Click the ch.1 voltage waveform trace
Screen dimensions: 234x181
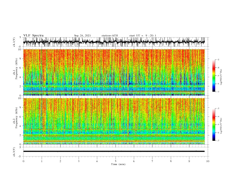pos(114,42)
